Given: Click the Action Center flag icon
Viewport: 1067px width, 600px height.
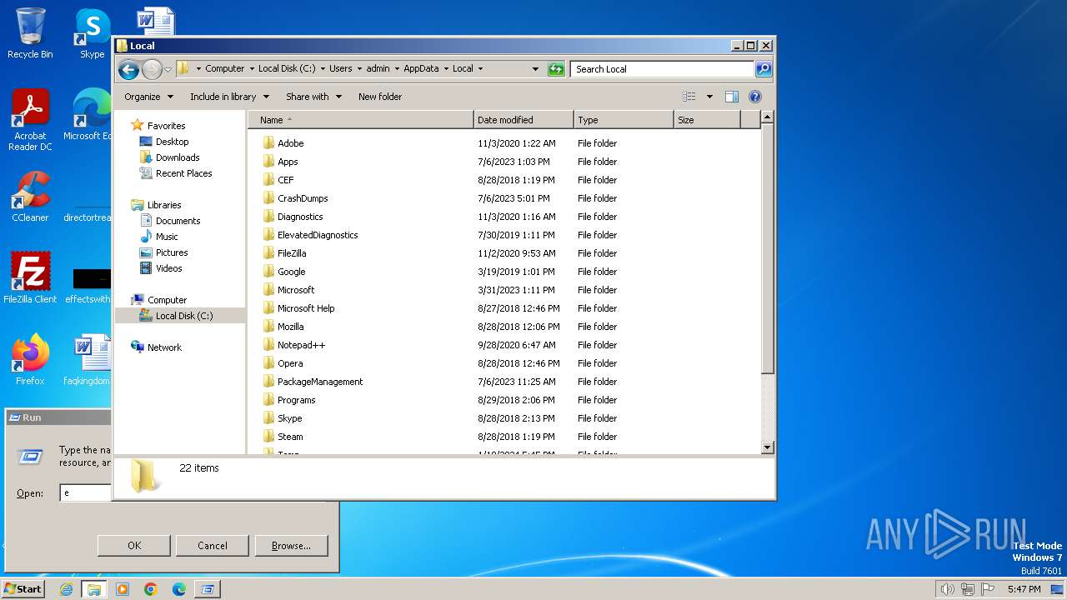Looking at the screenshot, I should click(x=987, y=589).
